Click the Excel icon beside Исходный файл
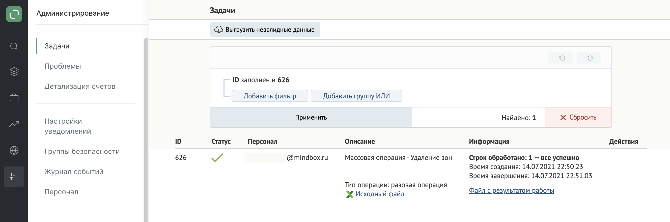The image size is (670, 222). [350, 195]
